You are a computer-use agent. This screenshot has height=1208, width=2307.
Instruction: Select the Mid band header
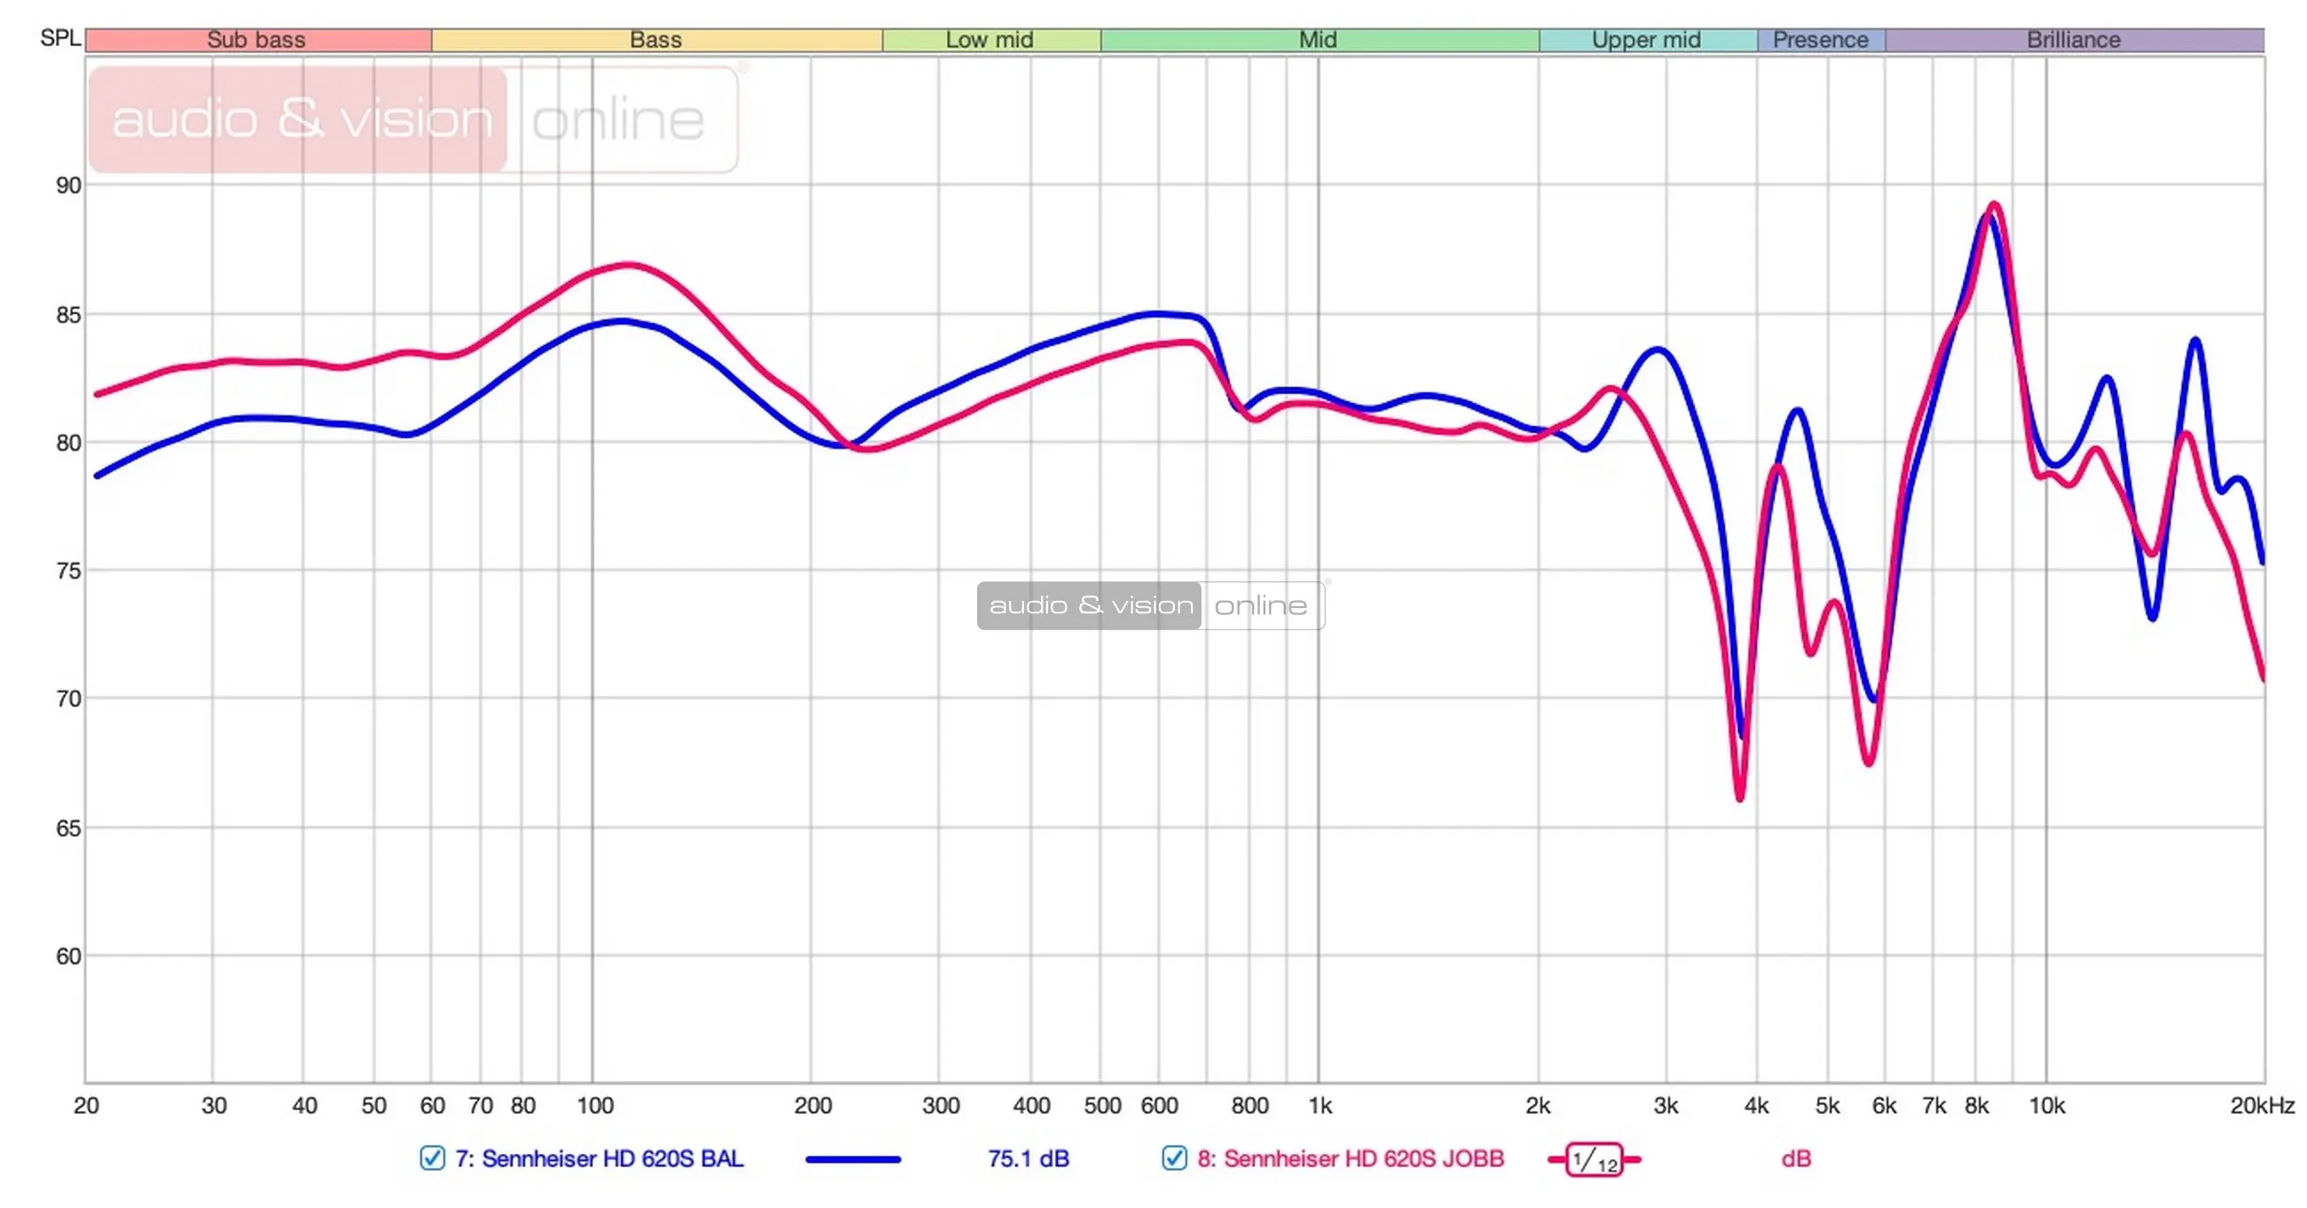[x=1318, y=39]
